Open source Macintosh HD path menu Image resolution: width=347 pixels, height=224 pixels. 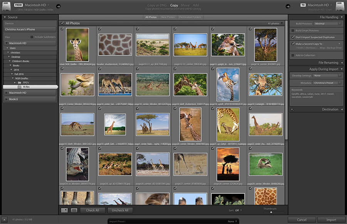click(x=37, y=5)
